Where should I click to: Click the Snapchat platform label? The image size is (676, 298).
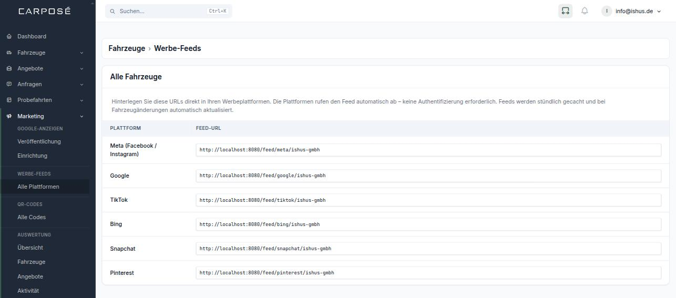122,249
